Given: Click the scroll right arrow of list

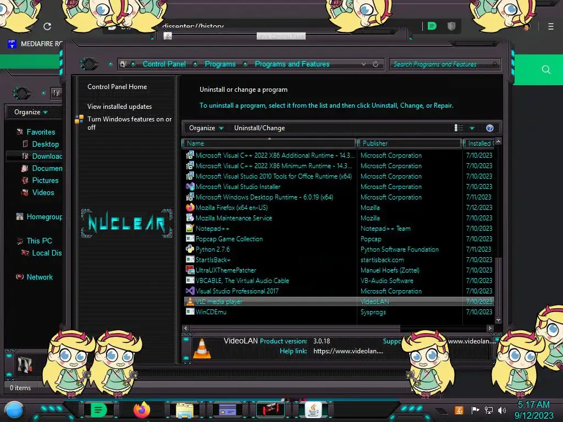Looking at the screenshot, I should 490,328.
